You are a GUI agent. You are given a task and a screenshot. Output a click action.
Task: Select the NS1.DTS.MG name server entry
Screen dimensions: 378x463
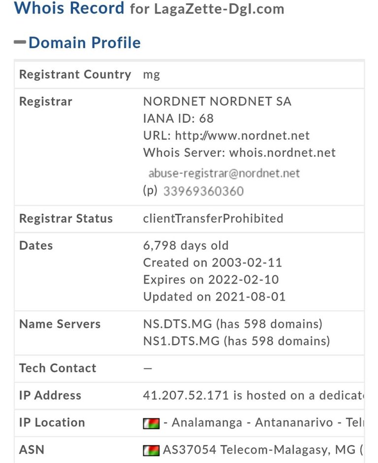click(x=181, y=341)
